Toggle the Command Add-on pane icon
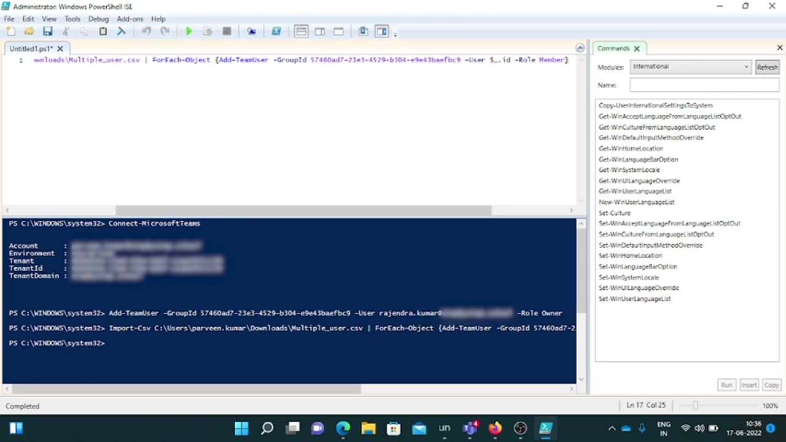786x442 pixels. point(382,31)
